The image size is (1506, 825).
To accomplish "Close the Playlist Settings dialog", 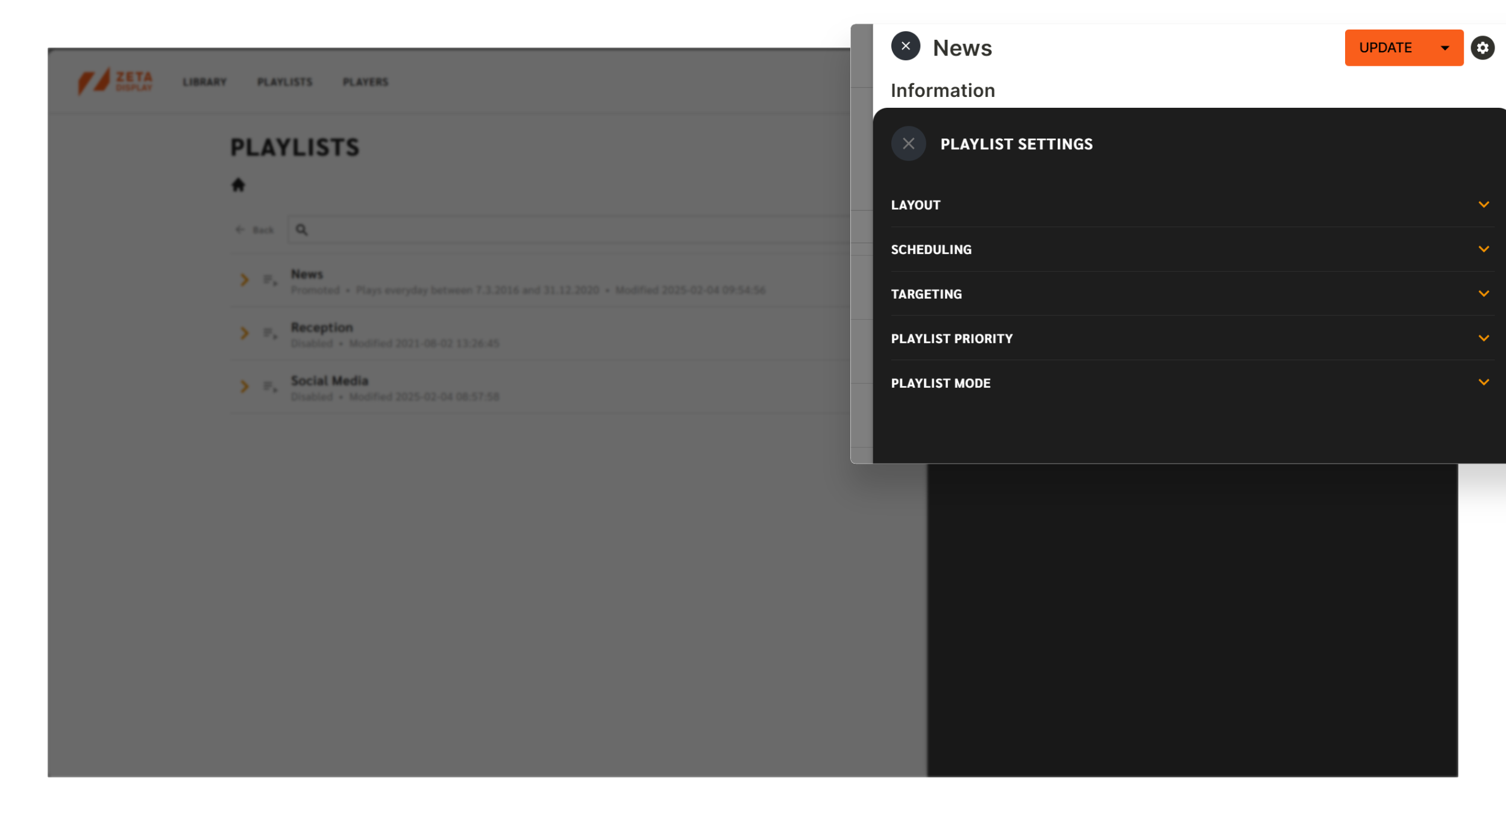I will click(x=908, y=144).
